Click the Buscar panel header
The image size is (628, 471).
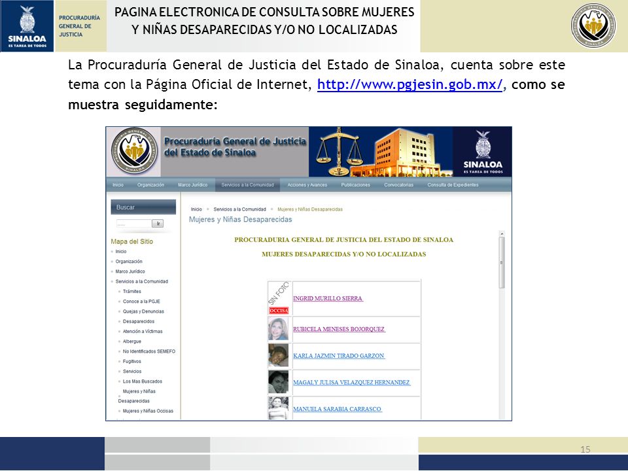[143, 207]
